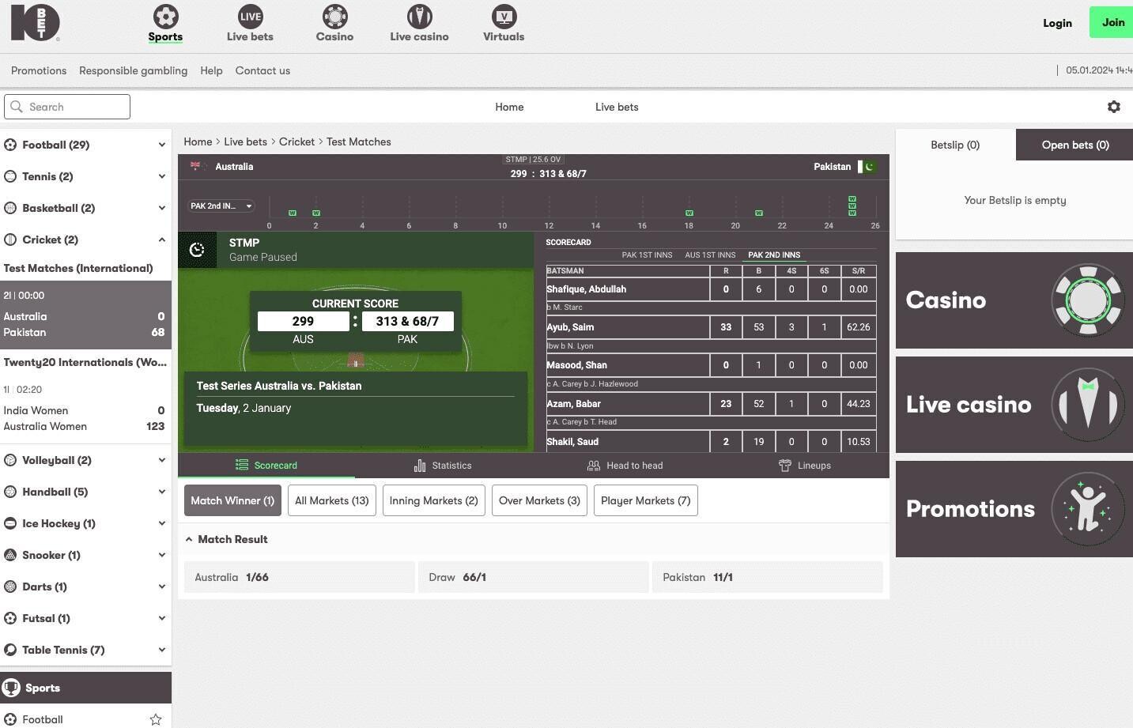Show PAK 1ST INNS scorecard
The height and width of the screenshot is (728, 1133).
[647, 255]
